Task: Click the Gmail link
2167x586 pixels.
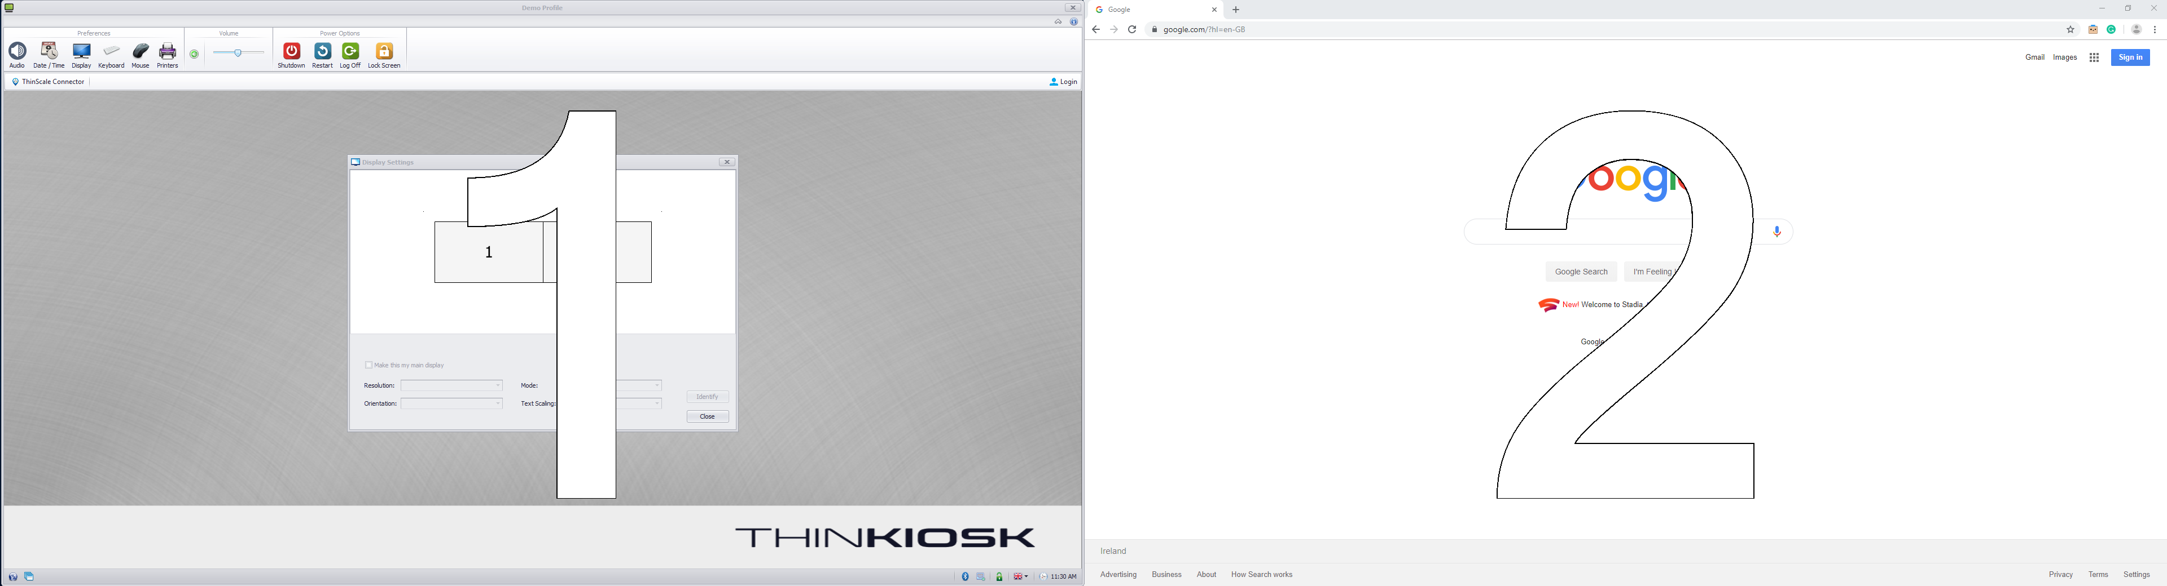Action: (2035, 57)
